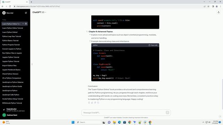Go forward using browser forward arrow
The height and width of the screenshot is (125, 223).
tap(6, 6)
